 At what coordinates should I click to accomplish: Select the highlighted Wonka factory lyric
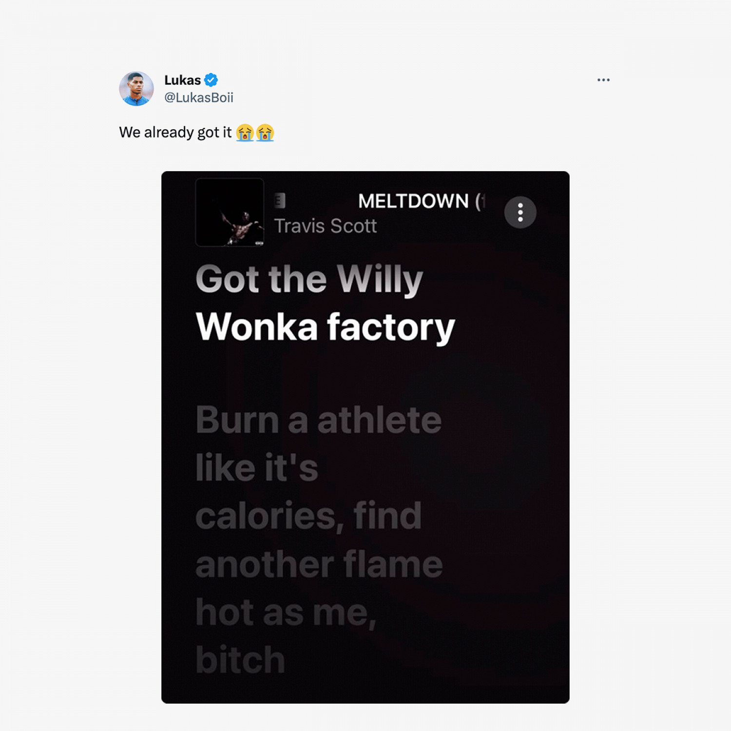(x=326, y=327)
